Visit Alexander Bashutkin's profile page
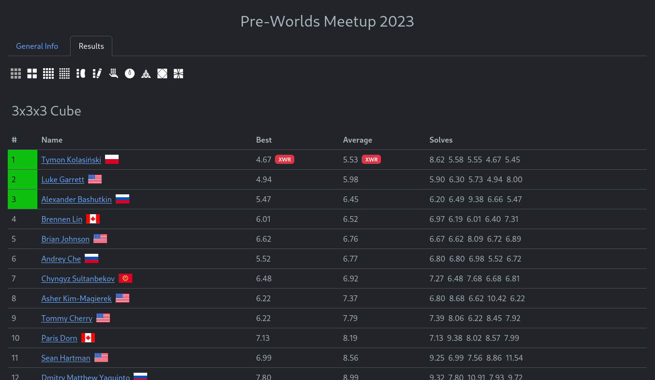This screenshot has height=380, width=655. point(76,199)
